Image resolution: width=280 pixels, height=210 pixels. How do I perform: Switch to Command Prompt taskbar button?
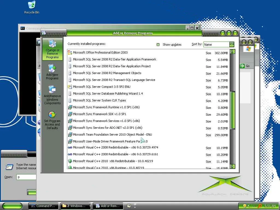tap(43, 206)
